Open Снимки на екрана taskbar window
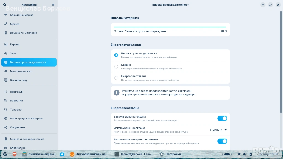The height and width of the screenshot is (159, 283). point(39,154)
